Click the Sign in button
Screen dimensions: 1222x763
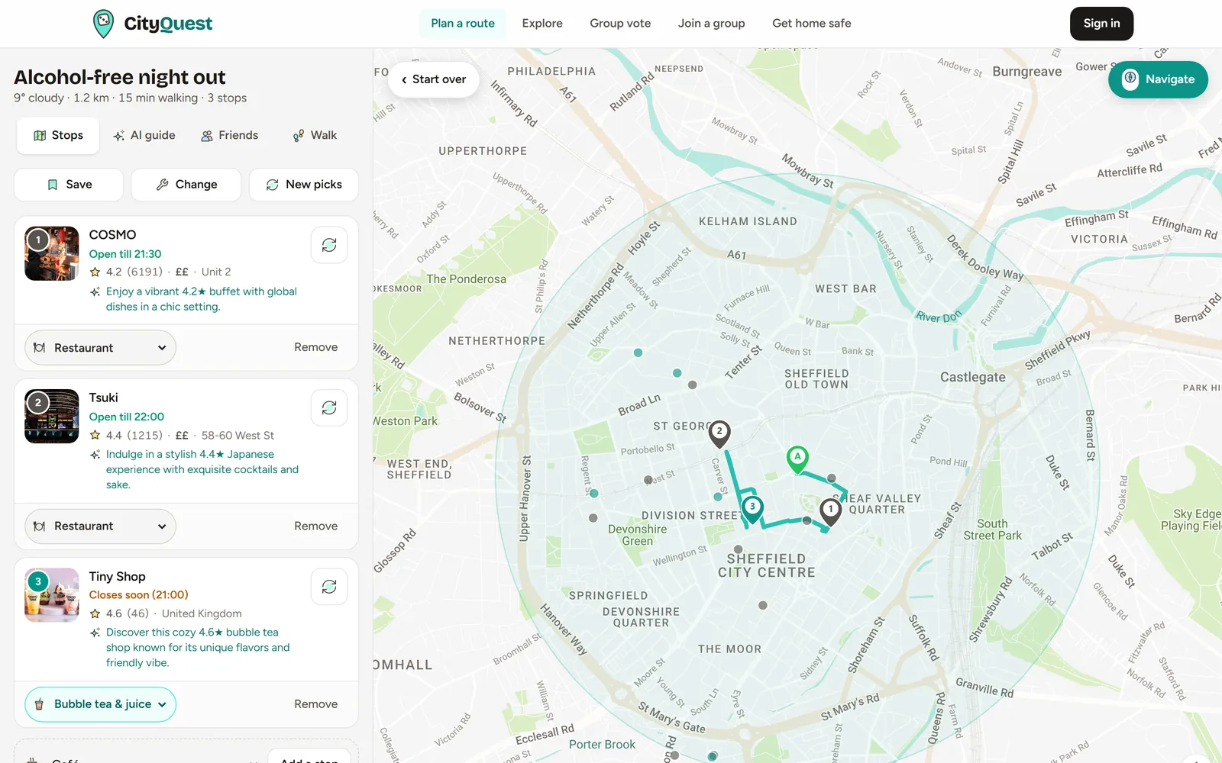1101,24
